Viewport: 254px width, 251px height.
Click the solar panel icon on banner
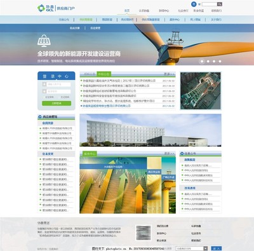(x=44, y=41)
